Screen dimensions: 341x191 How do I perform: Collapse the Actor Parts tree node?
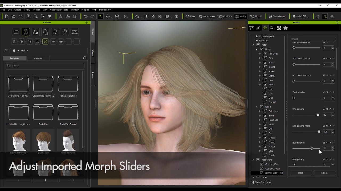point(253,160)
